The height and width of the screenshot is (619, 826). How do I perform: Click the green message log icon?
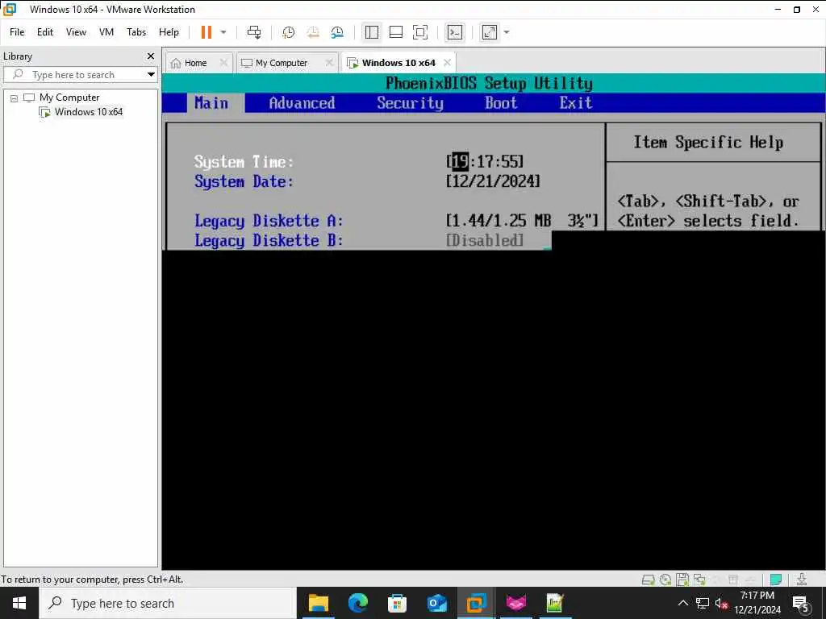coord(775,580)
